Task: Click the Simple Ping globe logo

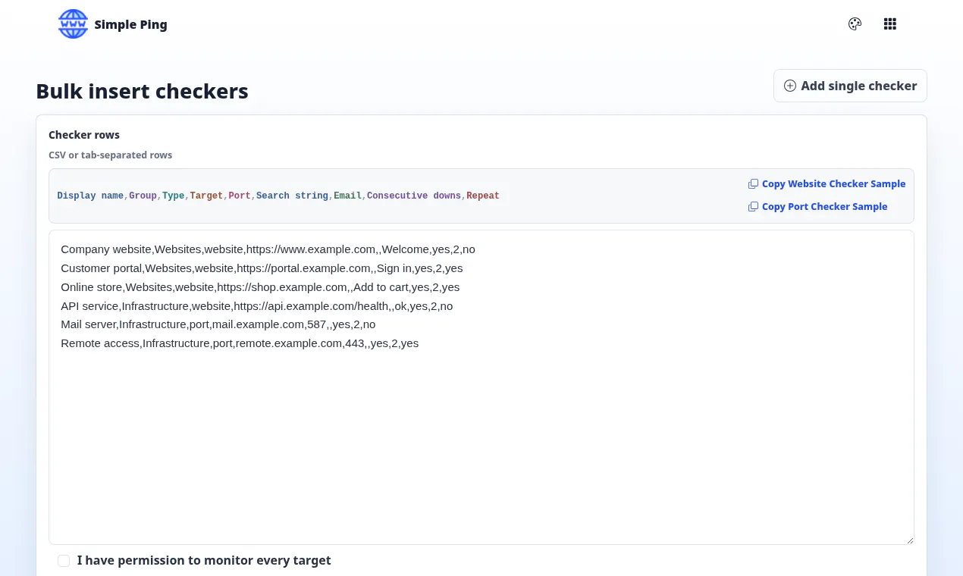Action: pos(74,24)
